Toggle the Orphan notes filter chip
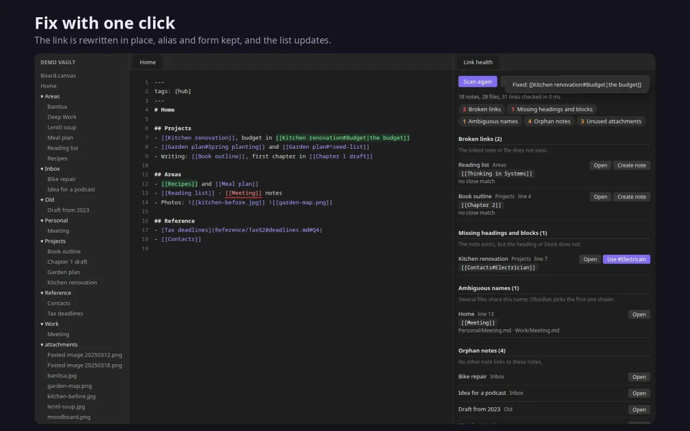Viewport: 690px width, 431px height. 549,121
